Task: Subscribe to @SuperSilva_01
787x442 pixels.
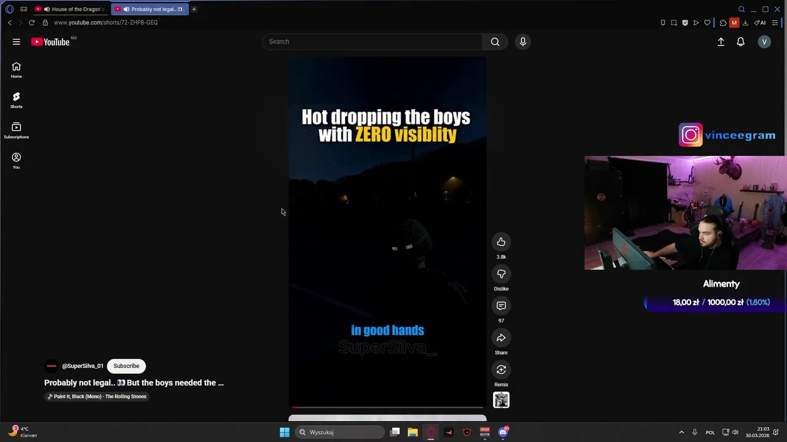Action: point(126,366)
